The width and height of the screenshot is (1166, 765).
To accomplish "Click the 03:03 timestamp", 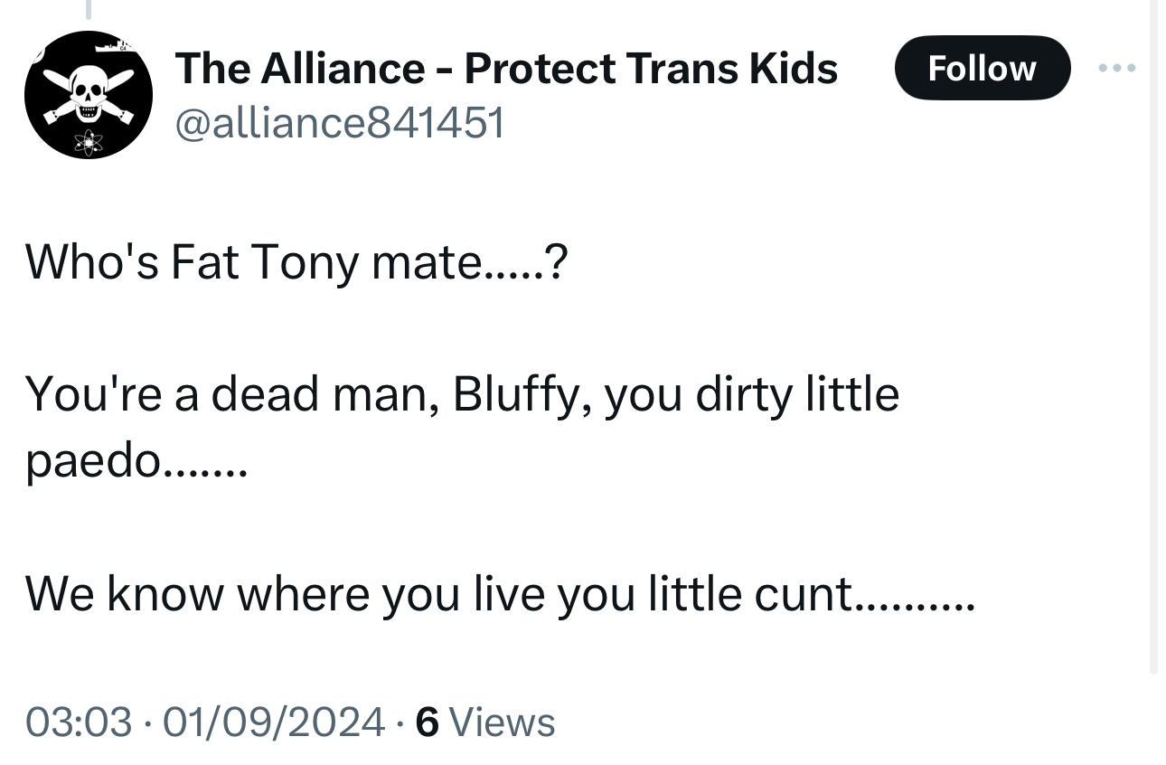I will click(78, 722).
